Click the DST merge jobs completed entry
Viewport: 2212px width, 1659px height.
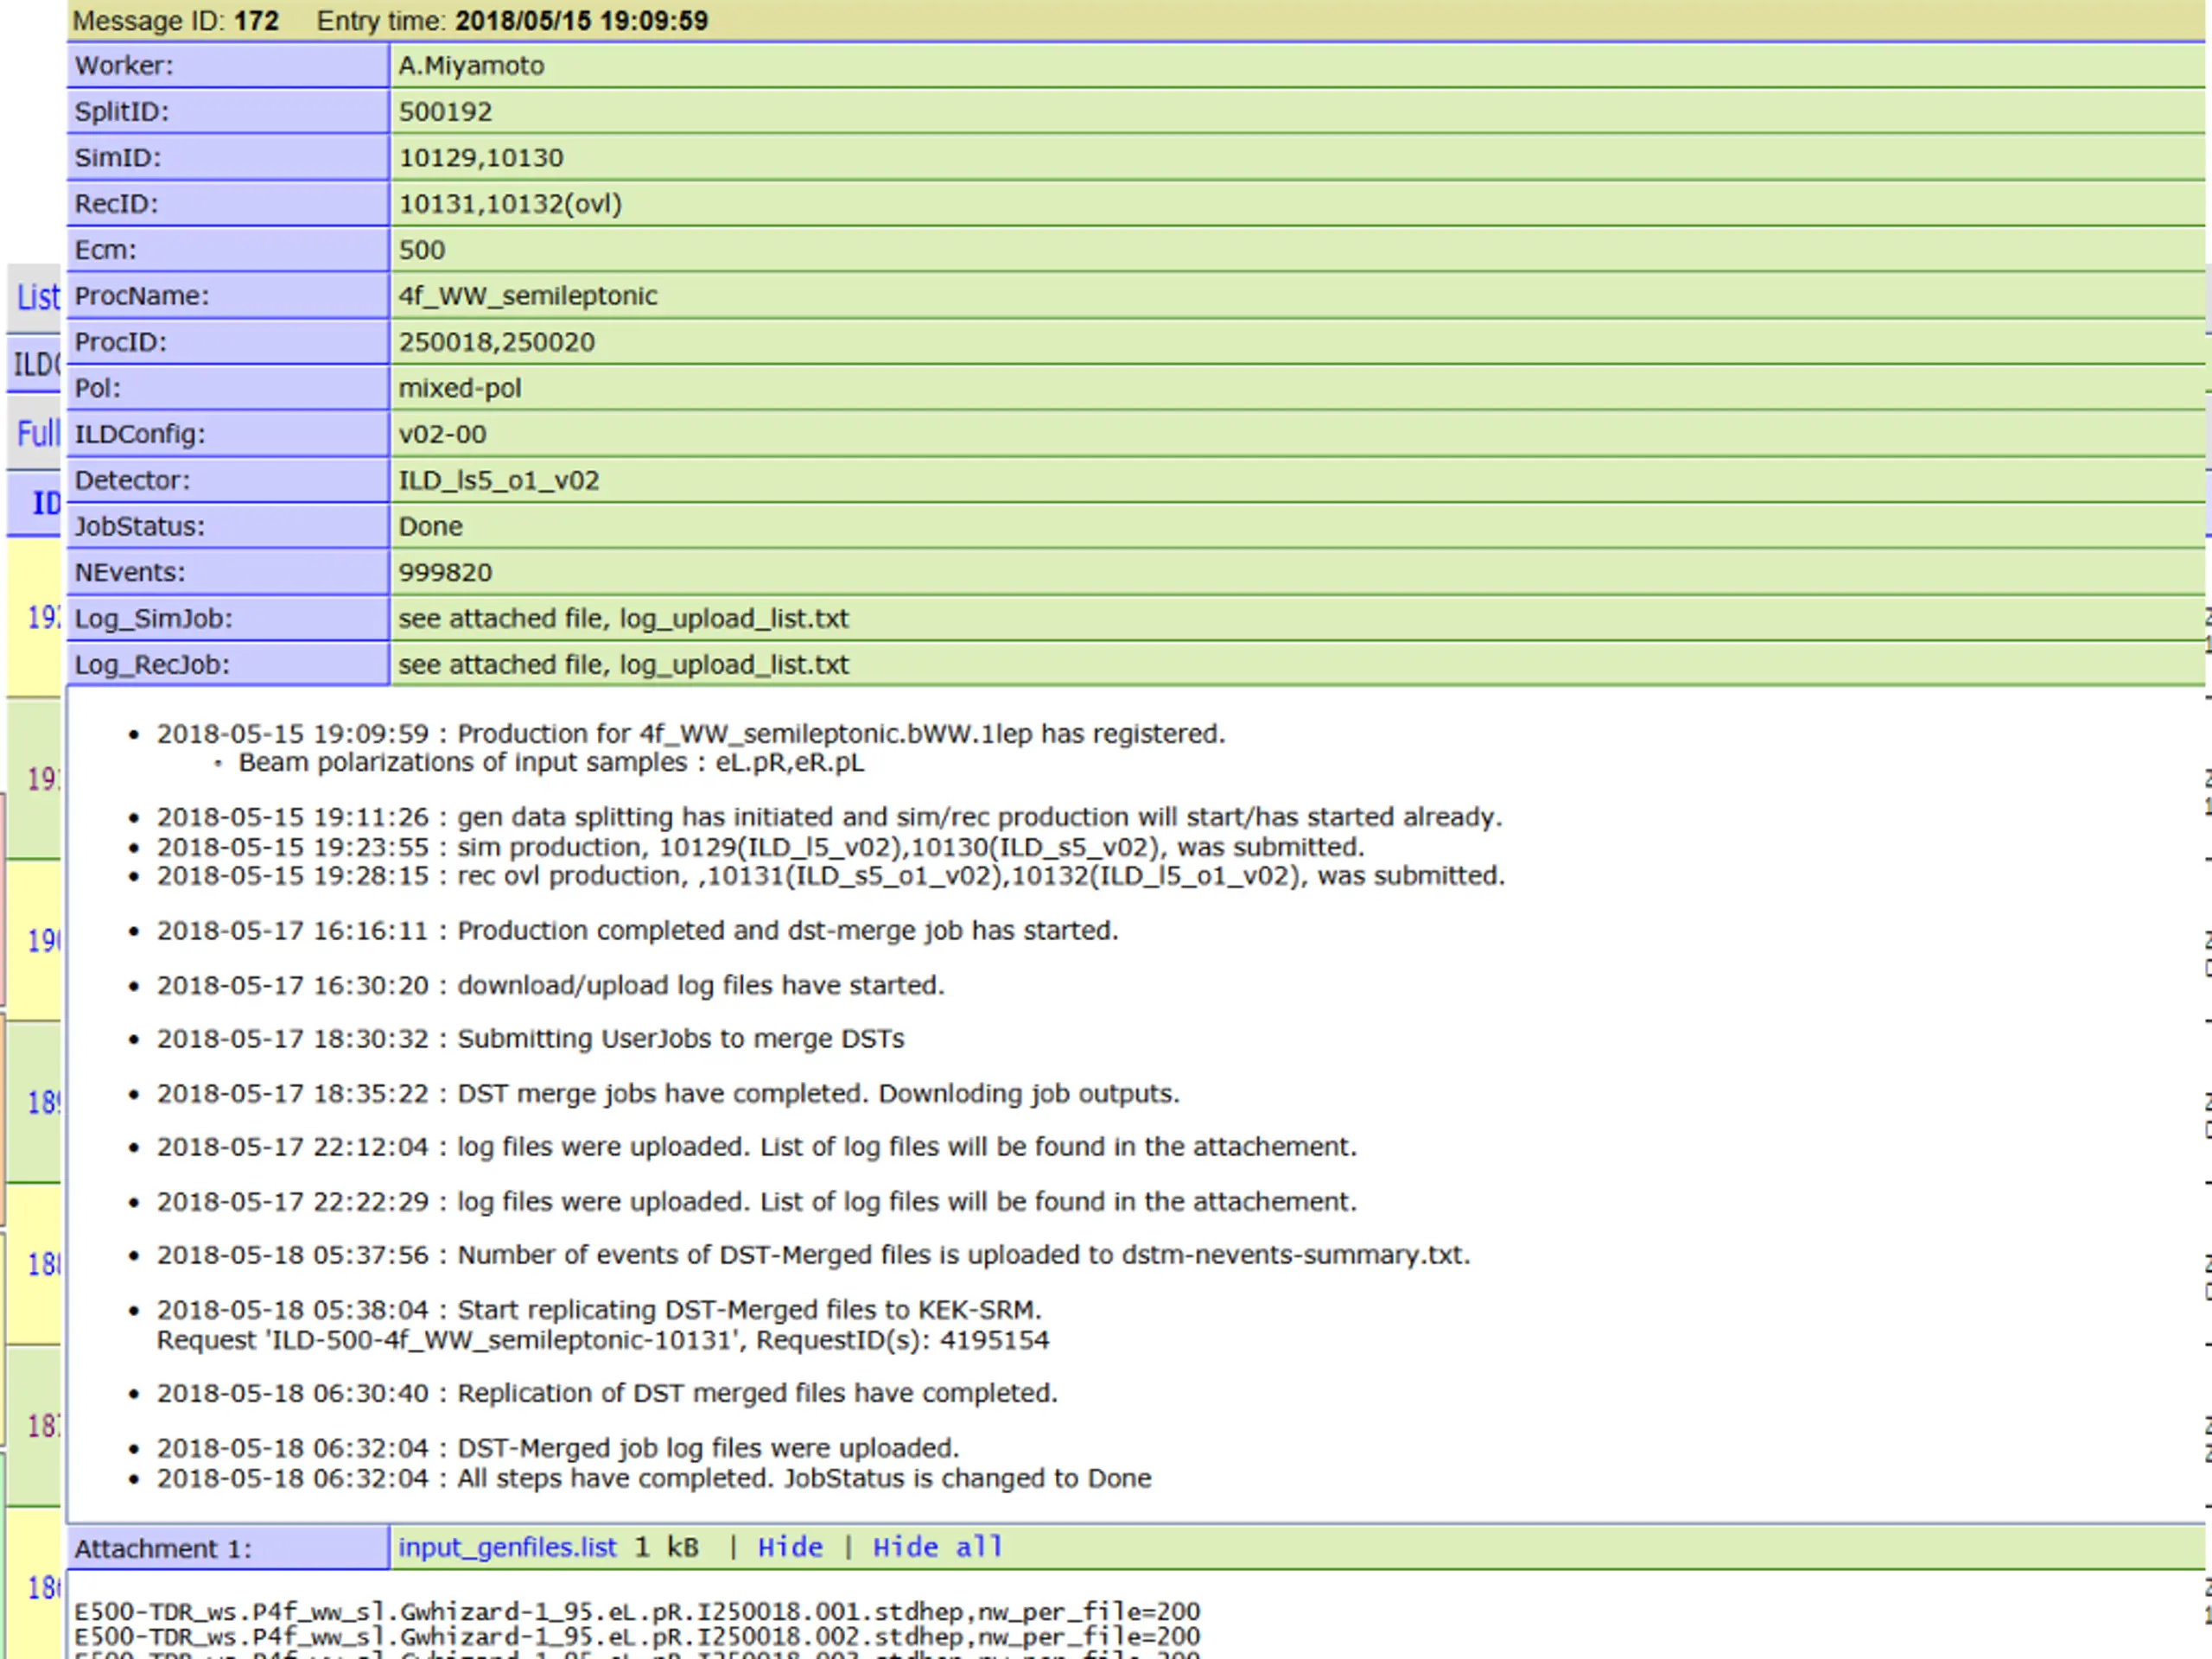(x=668, y=1094)
